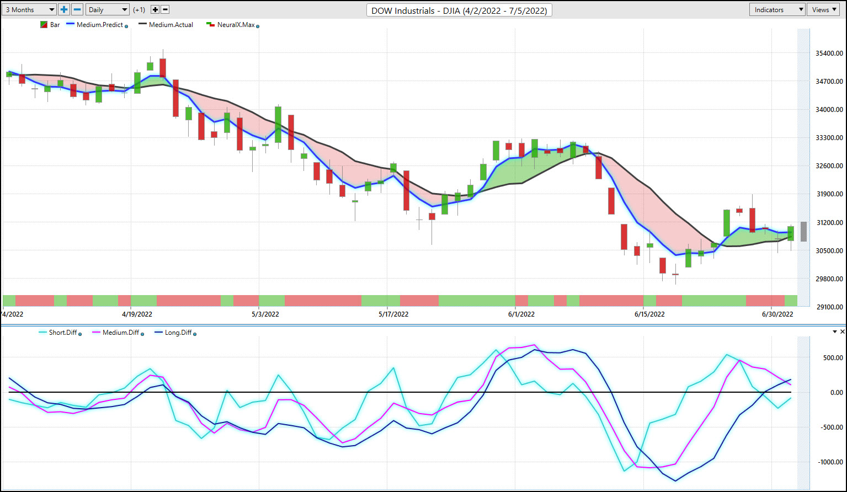Click the 6/30/2022 date axis label
Image resolution: width=847 pixels, height=492 pixels.
click(x=777, y=314)
